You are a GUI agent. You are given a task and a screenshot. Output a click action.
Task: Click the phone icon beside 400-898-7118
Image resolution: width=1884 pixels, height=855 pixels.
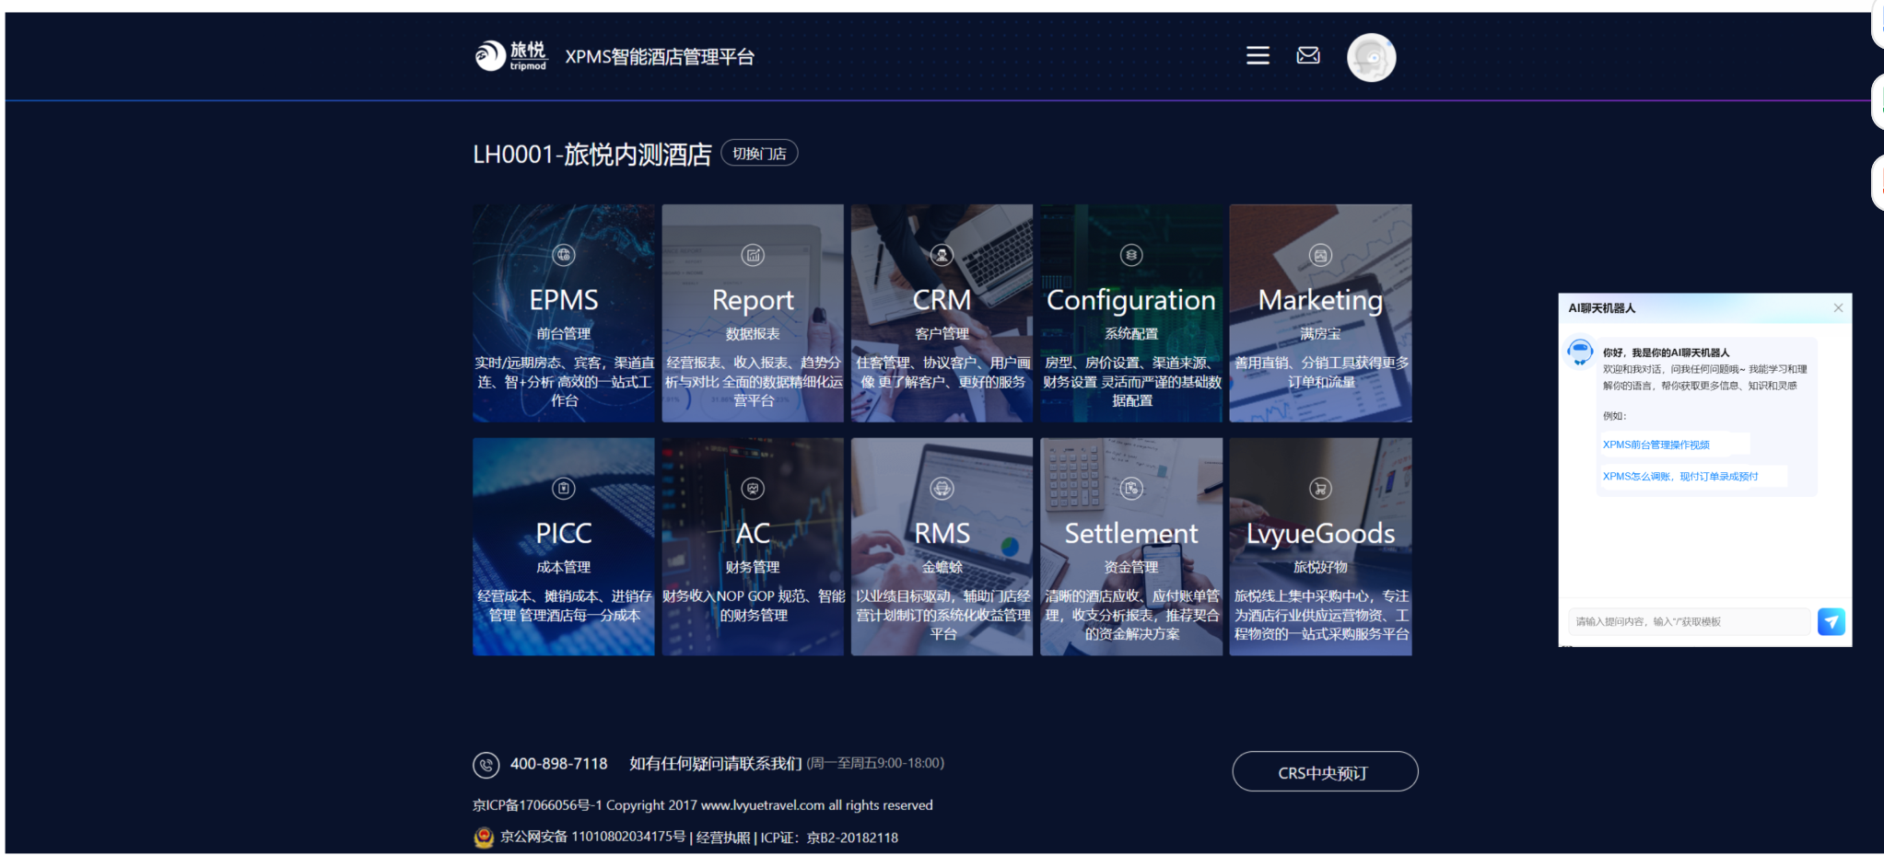pyautogui.click(x=486, y=765)
